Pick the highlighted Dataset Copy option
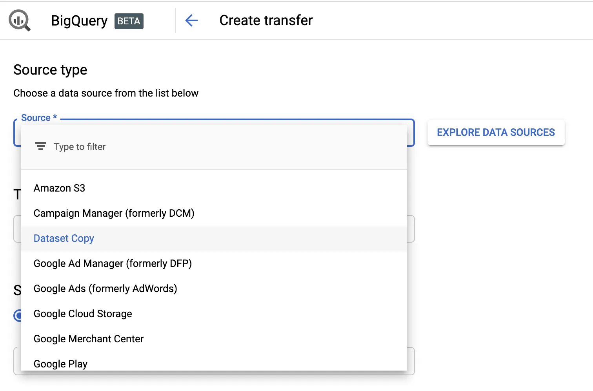Image resolution: width=593 pixels, height=391 pixels. point(64,239)
